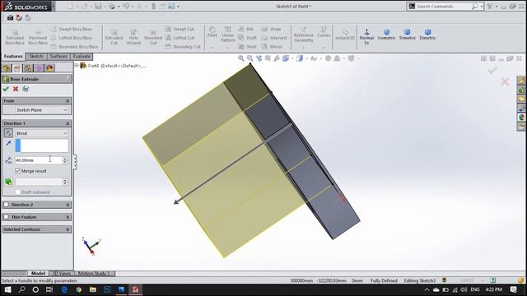The width and height of the screenshot is (527, 296).
Task: Click the Curves button
Action: 324,32
